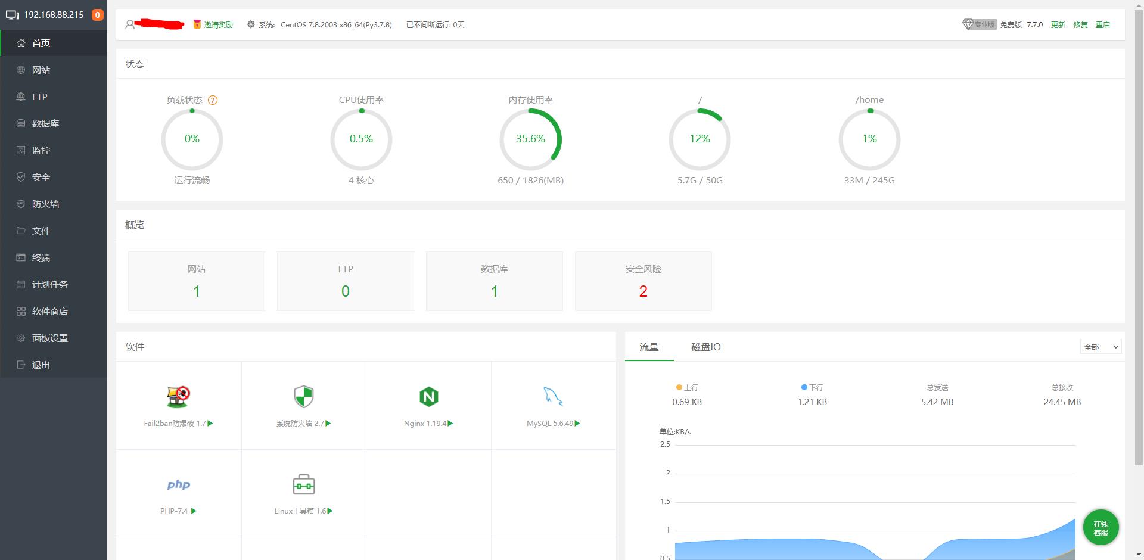
Task: Open the 安全风险 card showing 2
Action: pos(643,281)
